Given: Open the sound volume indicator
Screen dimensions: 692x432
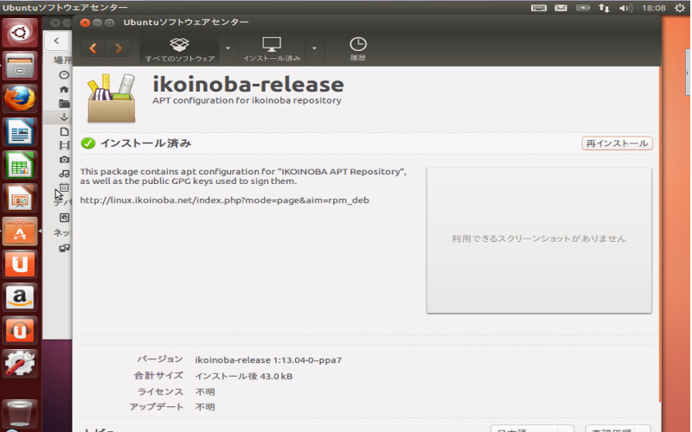Looking at the screenshot, I should click(x=625, y=8).
